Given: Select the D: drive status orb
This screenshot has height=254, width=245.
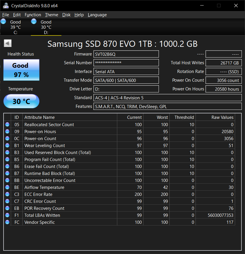Looking at the screenshot, I should coord(34,22).
